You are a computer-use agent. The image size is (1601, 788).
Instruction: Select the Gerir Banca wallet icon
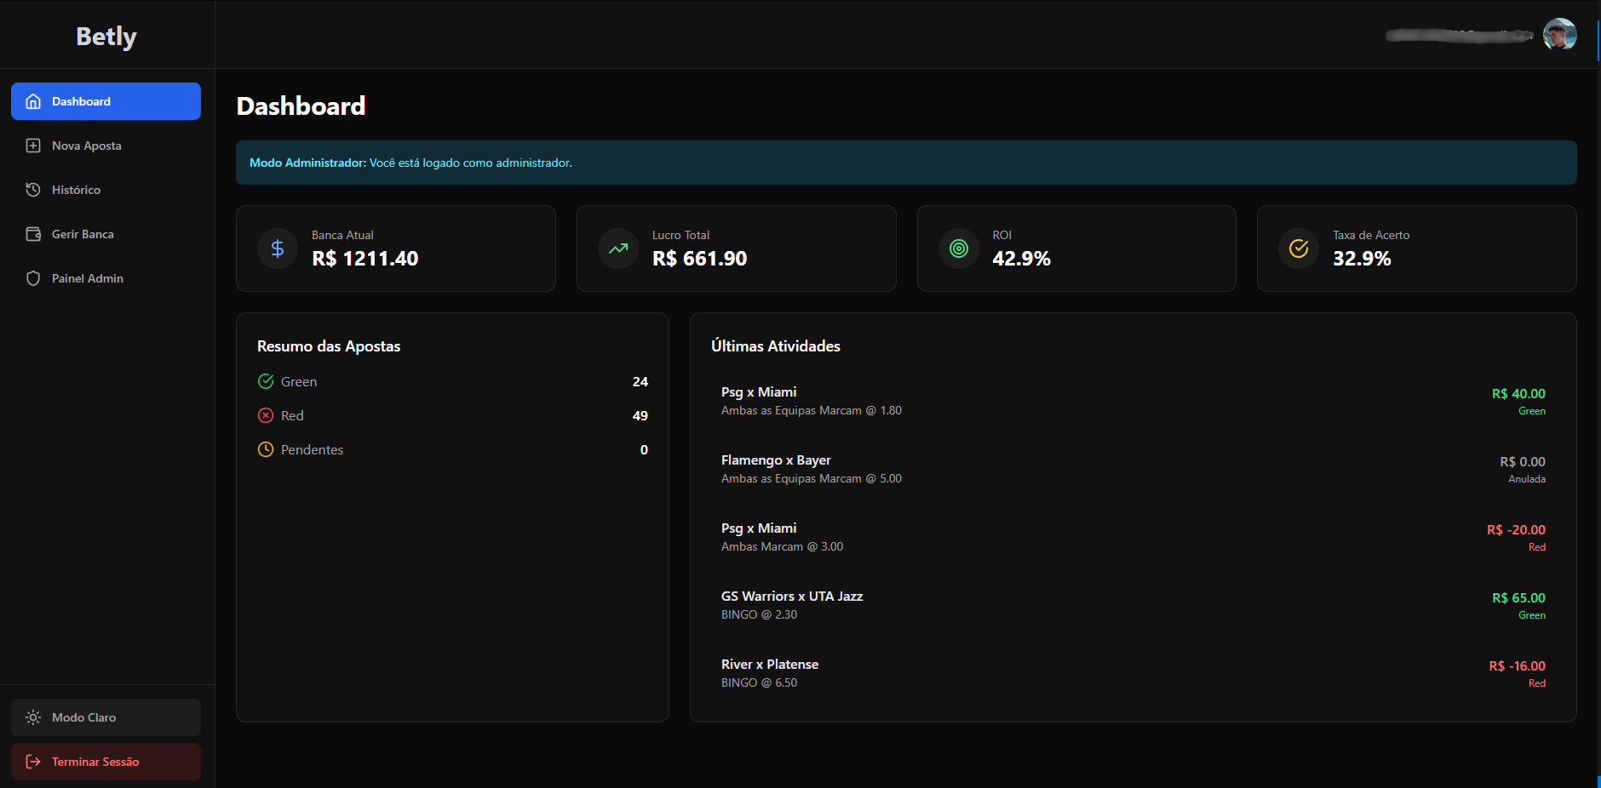tap(33, 234)
